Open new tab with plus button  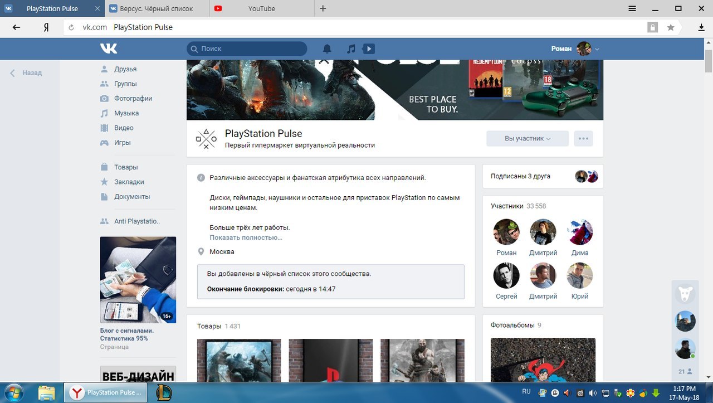[323, 8]
